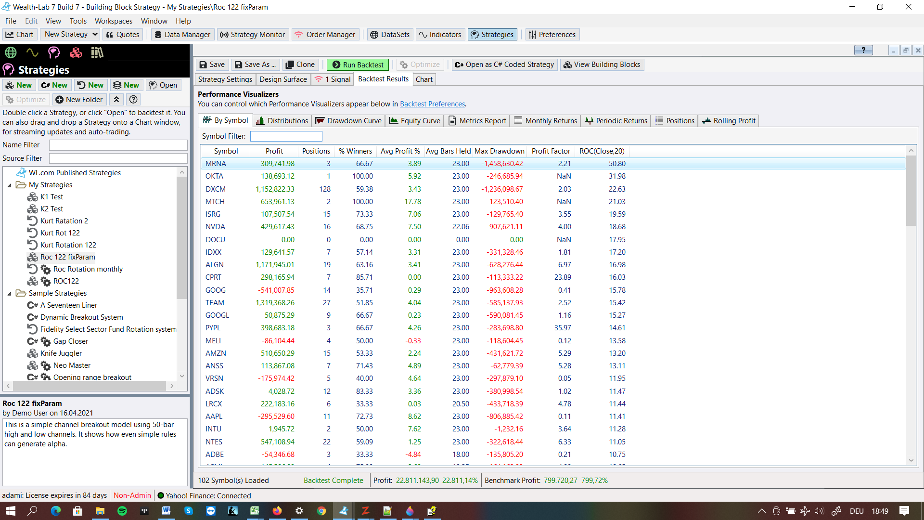Click the question mark help icon
This screenshot has height=520, width=924.
[133, 100]
